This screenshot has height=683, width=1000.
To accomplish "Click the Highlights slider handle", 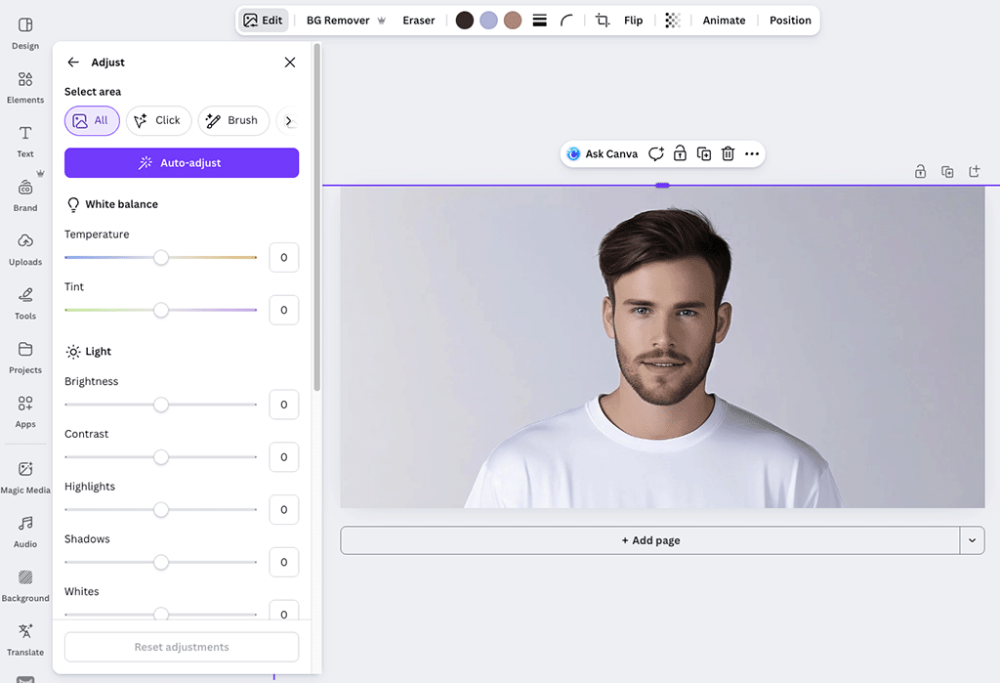I will pyautogui.click(x=161, y=509).
